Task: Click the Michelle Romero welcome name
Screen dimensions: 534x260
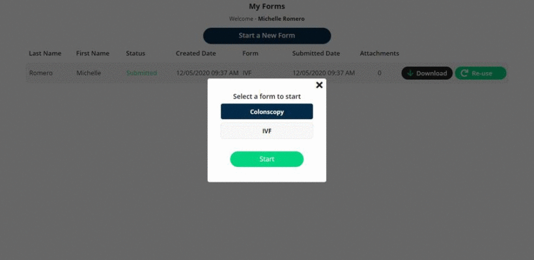Action: 281,19
